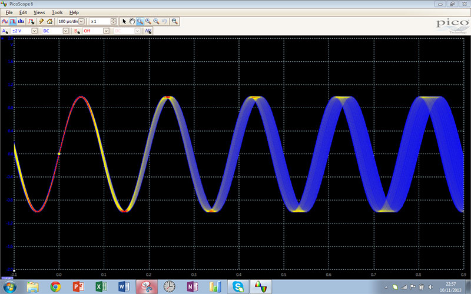Select the hand pan tool

[132, 21]
